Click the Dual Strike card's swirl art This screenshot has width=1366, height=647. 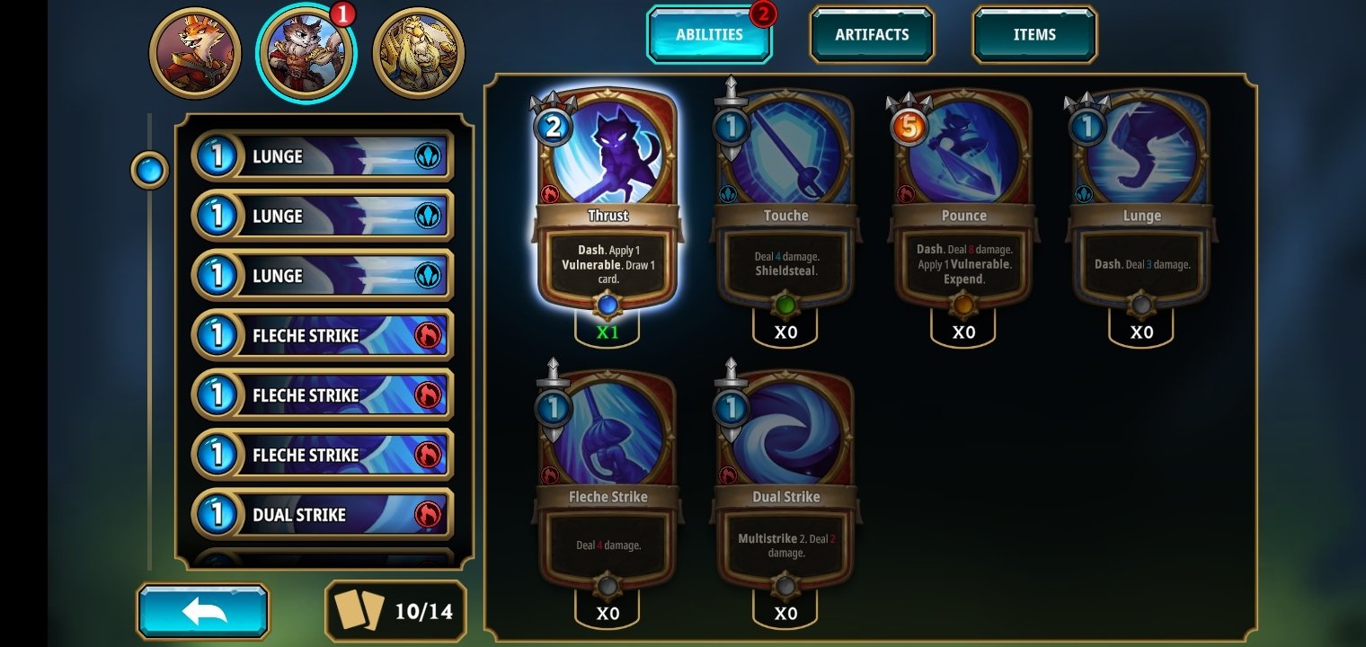point(786,430)
